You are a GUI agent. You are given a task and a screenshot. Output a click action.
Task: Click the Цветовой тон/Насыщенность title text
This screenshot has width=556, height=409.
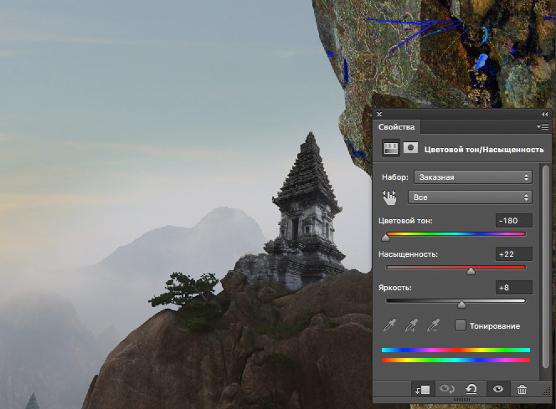484,150
